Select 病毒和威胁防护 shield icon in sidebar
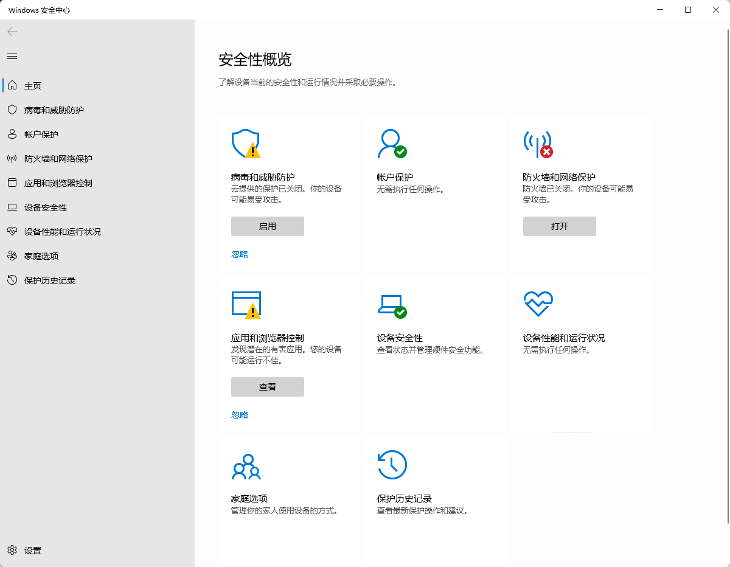This screenshot has width=730, height=567. (x=12, y=110)
